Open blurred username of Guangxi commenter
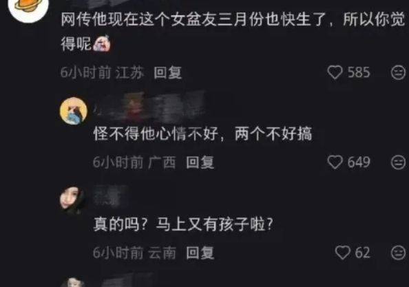The width and height of the screenshot is (409, 287). [x=150, y=107]
